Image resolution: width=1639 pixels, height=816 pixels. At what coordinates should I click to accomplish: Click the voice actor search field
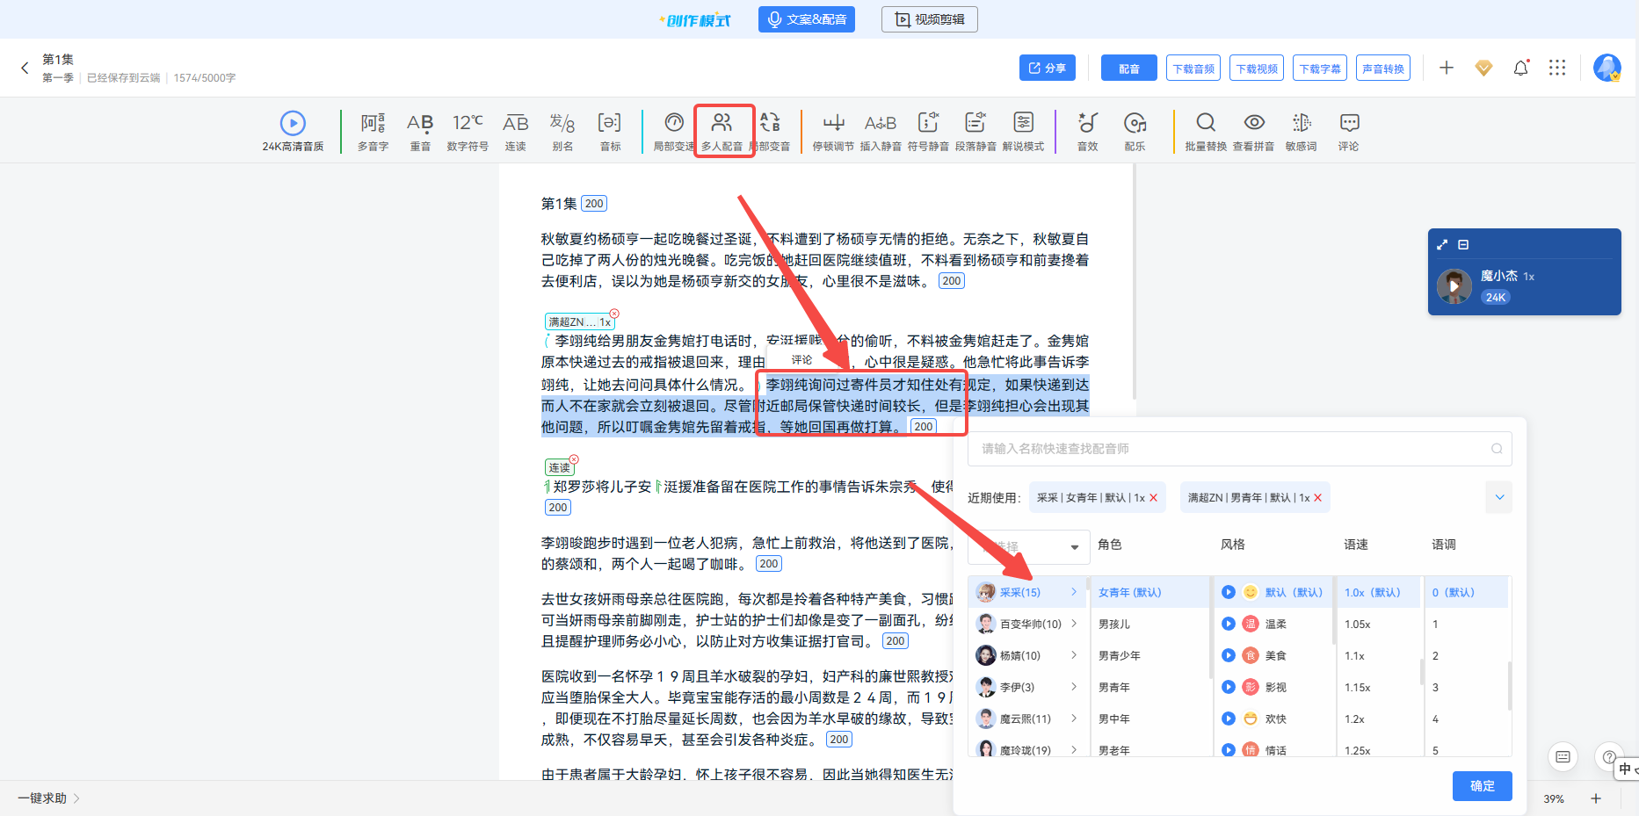[1239, 449]
